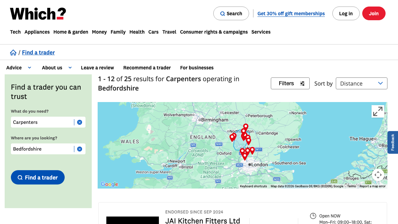This screenshot has width=398, height=224.
Task: Open the gift memberships discount link
Action: pos(291,13)
